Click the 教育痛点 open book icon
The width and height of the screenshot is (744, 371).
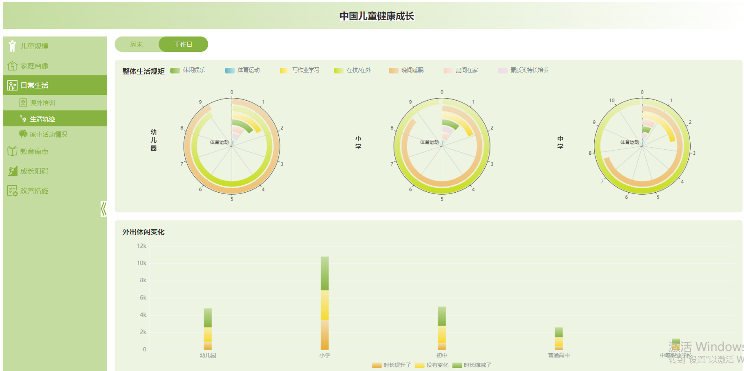[x=12, y=151]
